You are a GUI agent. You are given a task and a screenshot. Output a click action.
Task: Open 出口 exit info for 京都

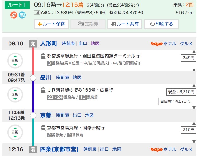(x=77, y=115)
